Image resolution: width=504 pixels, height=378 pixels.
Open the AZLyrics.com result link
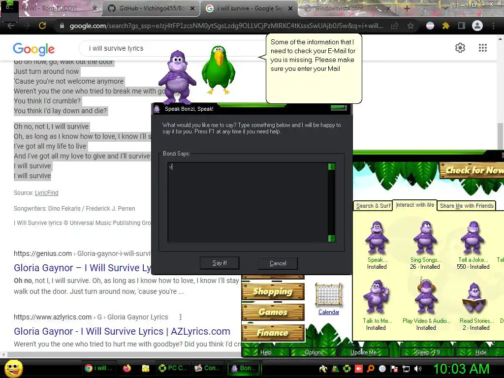pos(122,331)
